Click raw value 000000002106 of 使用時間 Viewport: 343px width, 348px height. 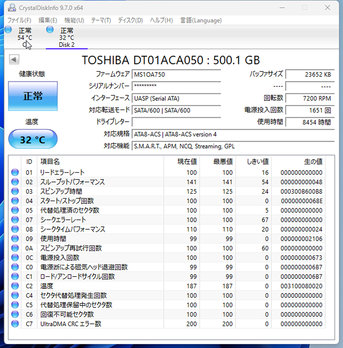(x=301, y=239)
